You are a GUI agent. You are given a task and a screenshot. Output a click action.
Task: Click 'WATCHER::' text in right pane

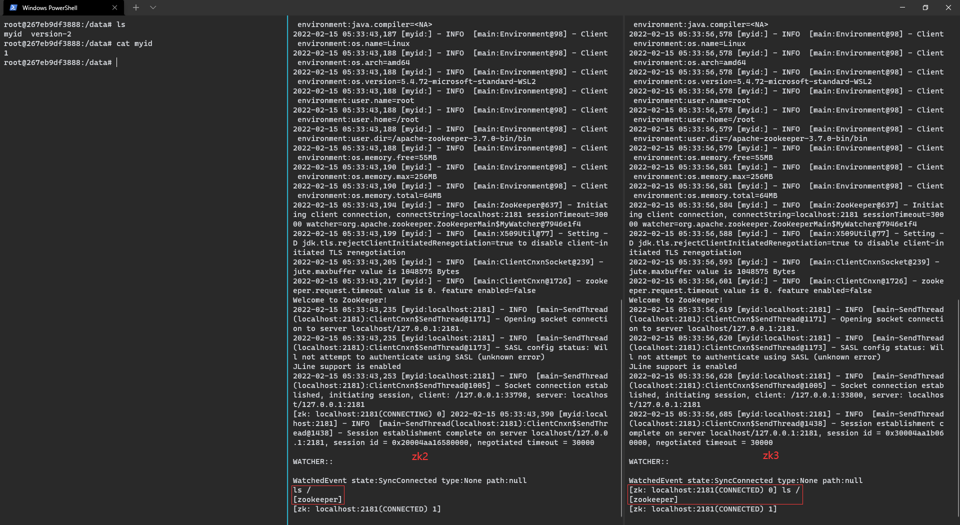point(649,461)
